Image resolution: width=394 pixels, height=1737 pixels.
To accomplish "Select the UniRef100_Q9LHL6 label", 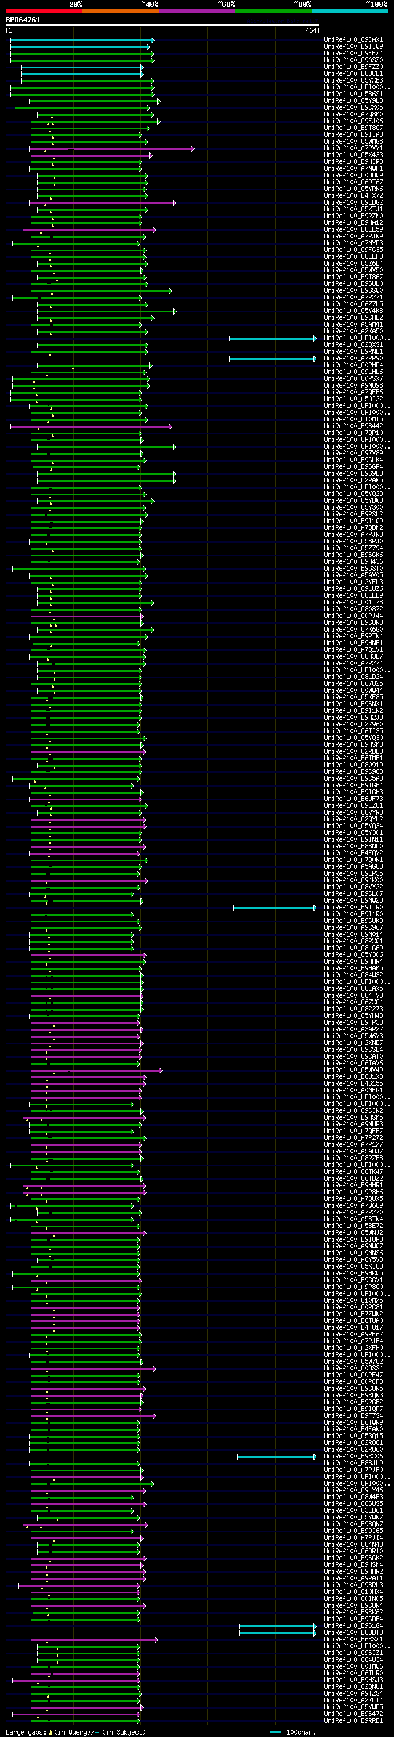I will coord(353,372).
